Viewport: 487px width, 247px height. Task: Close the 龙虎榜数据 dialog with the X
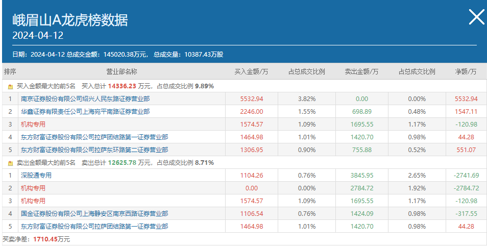[x=476, y=17]
